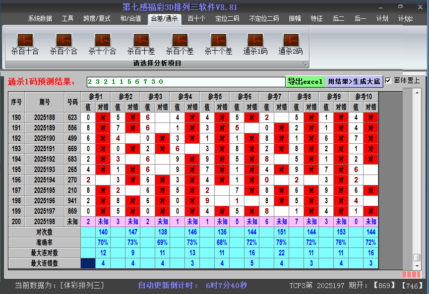Click the vertical scrollbar thumb

tap(417, 258)
